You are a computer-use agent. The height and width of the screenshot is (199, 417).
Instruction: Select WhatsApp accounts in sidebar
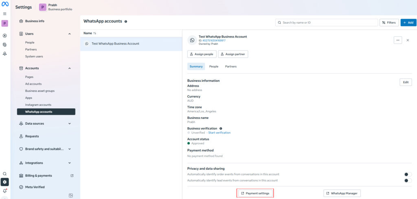46,112
